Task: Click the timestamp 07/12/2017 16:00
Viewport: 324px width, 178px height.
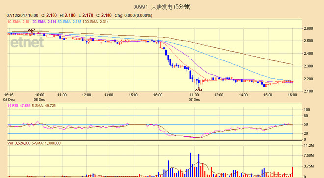Action: (22, 16)
